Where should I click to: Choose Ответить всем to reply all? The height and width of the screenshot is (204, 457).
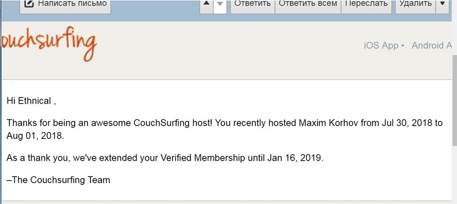pyautogui.click(x=308, y=4)
